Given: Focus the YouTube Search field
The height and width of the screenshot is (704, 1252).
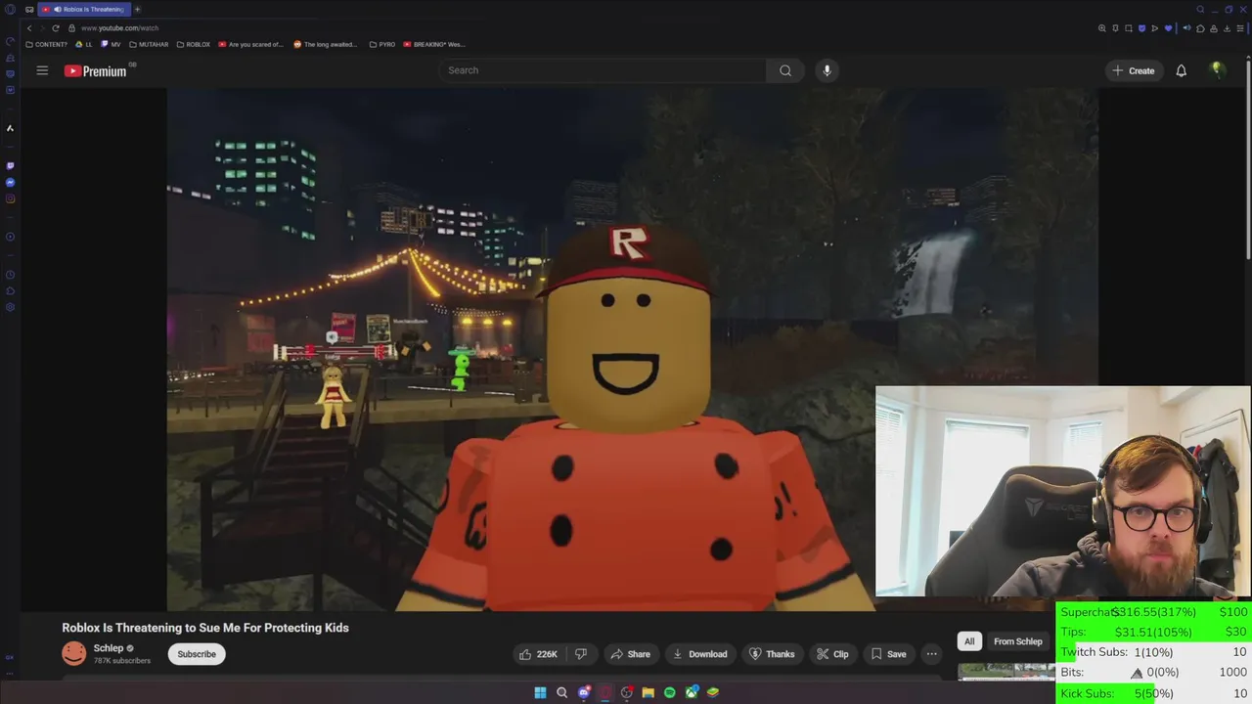Looking at the screenshot, I should pos(603,70).
